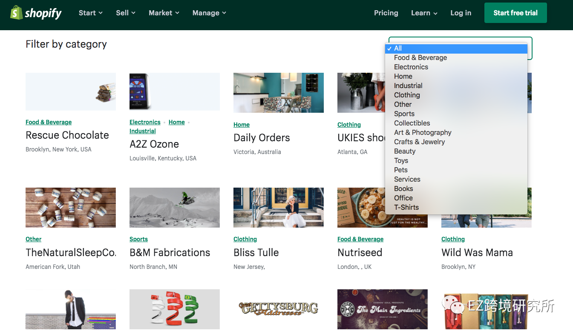Open B&M Fabrications snowmobile thumbnail

click(x=175, y=208)
